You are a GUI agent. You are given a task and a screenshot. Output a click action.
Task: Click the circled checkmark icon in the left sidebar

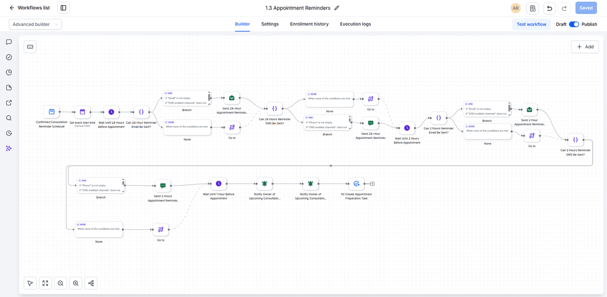(x=9, y=57)
